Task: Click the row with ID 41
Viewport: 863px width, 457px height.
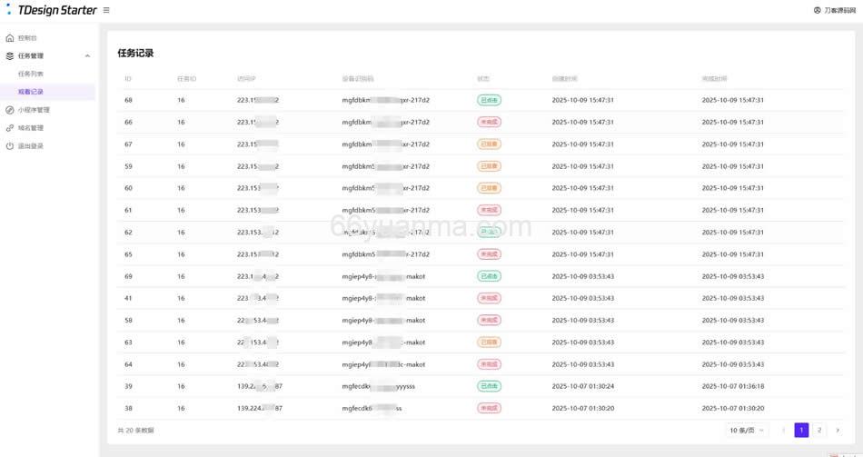Action: [454, 298]
